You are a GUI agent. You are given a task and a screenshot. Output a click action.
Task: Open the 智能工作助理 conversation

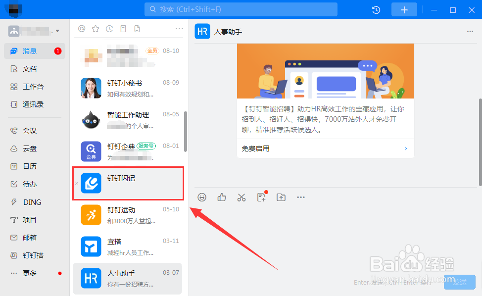[128, 120]
